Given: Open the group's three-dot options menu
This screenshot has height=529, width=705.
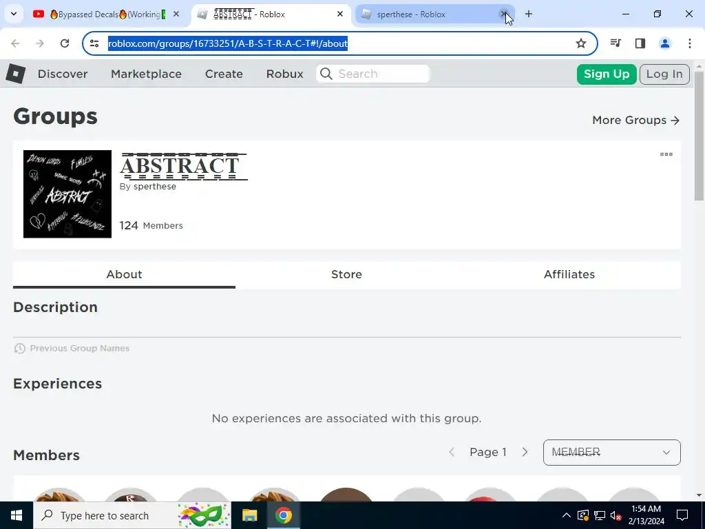Looking at the screenshot, I should (666, 154).
